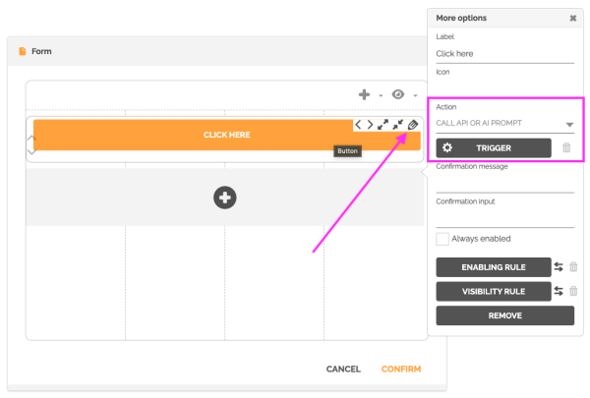This screenshot has width=590, height=398.
Task: Click the plus icon in form toolbar
Action: click(x=364, y=94)
